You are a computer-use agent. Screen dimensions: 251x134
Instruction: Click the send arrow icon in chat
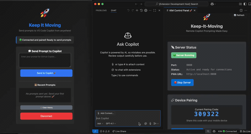155,123
